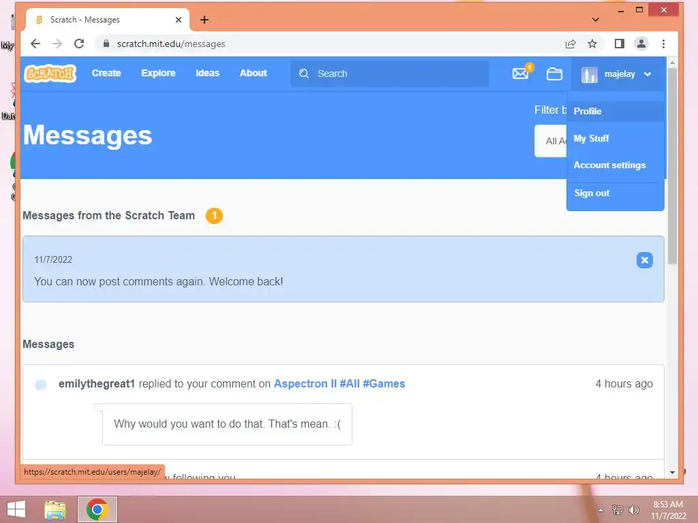This screenshot has height=523, width=698.
Task: Click the Scratch search field
Action: click(x=389, y=74)
